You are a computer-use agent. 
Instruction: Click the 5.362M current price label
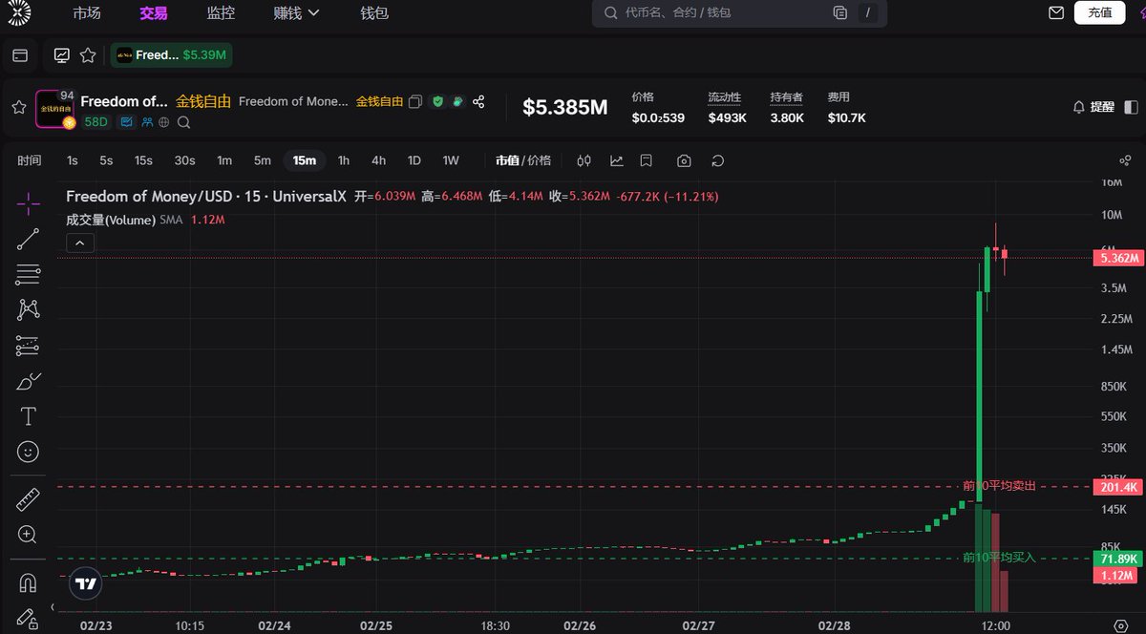1116,258
